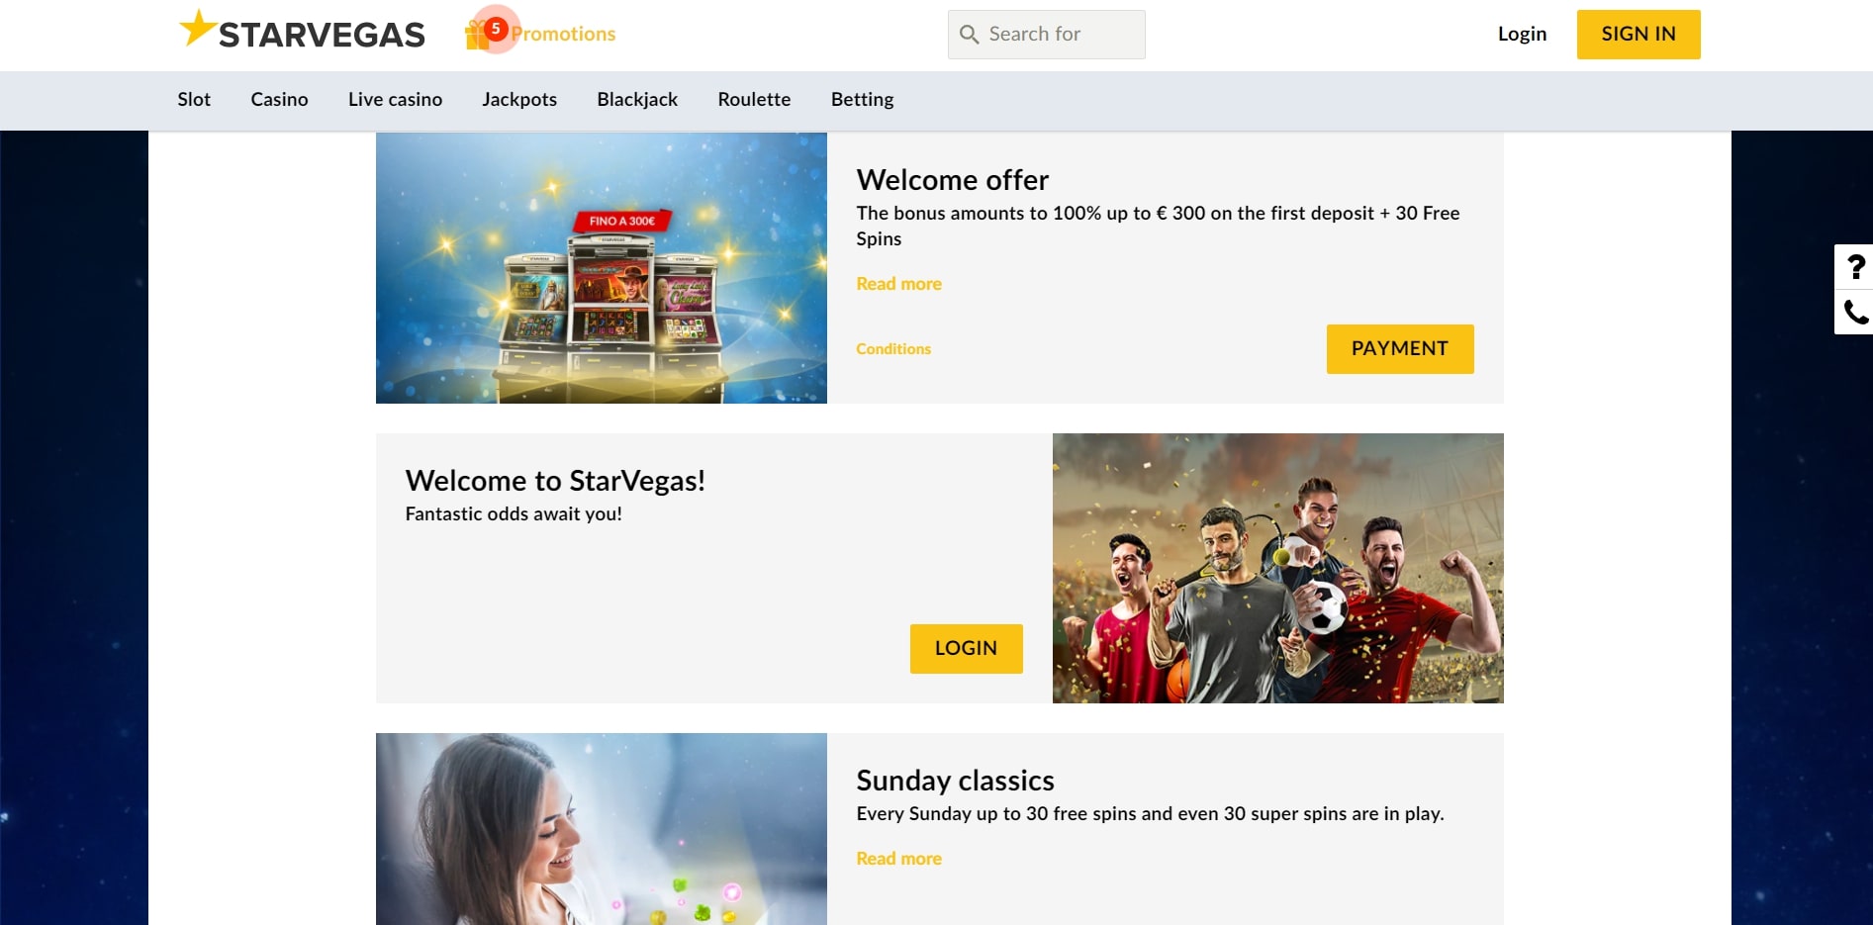Select Live casino in navigation
1873x925 pixels.
click(x=395, y=99)
